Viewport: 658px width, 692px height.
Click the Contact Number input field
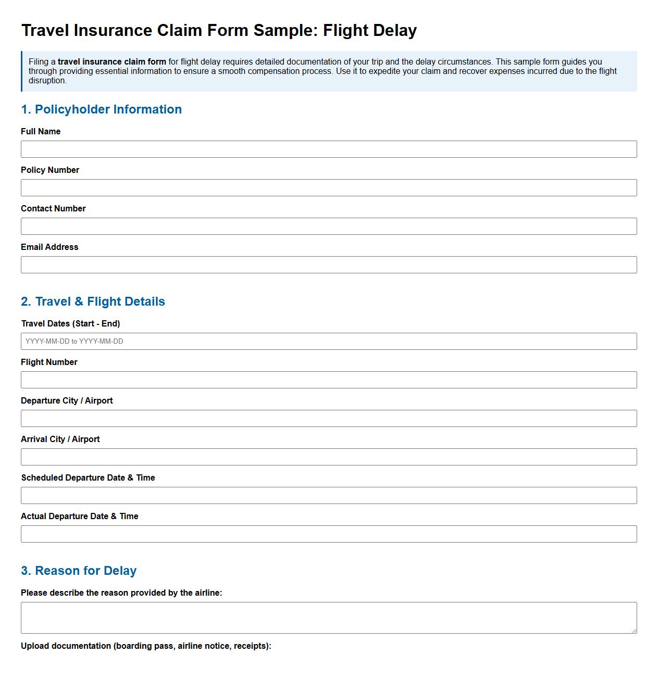click(328, 226)
